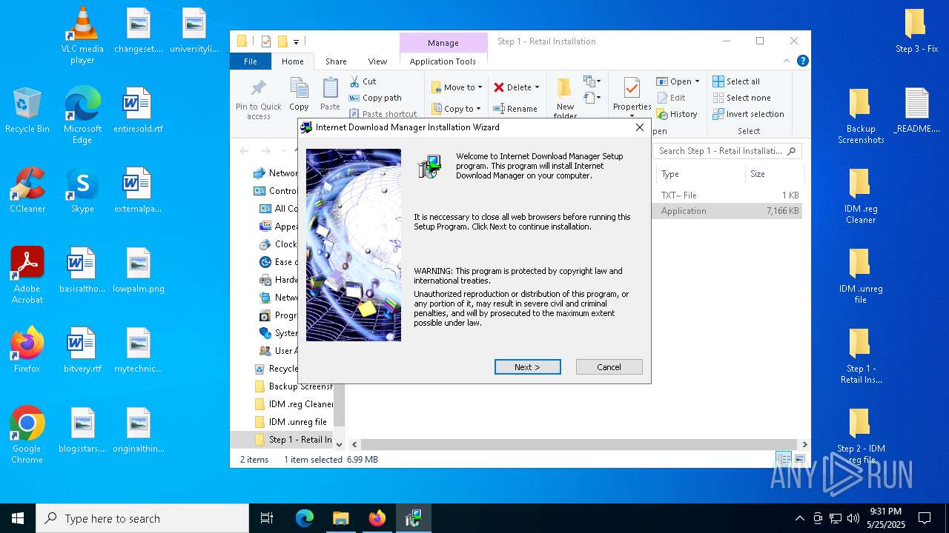The height and width of the screenshot is (533, 949).
Task: Open the Quick Access Toolbar customize dropdown
Action: click(296, 41)
